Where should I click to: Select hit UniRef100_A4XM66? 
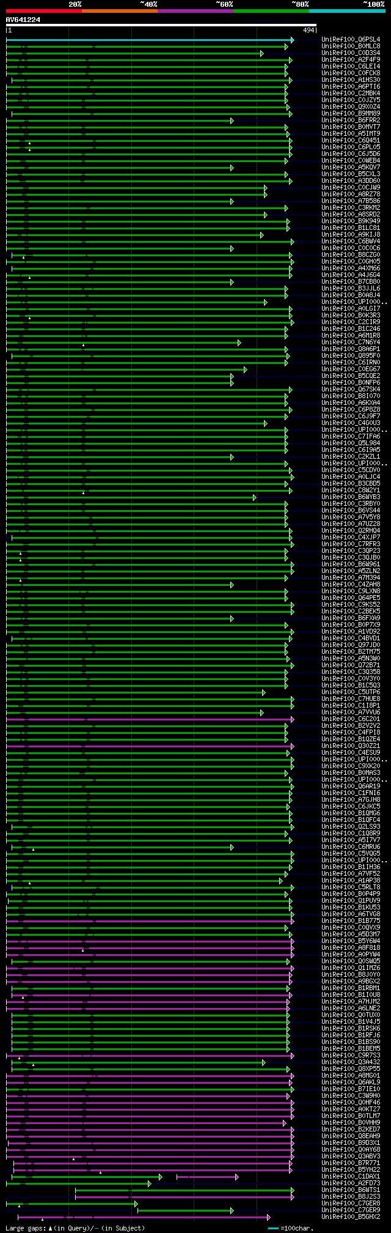tap(351, 268)
